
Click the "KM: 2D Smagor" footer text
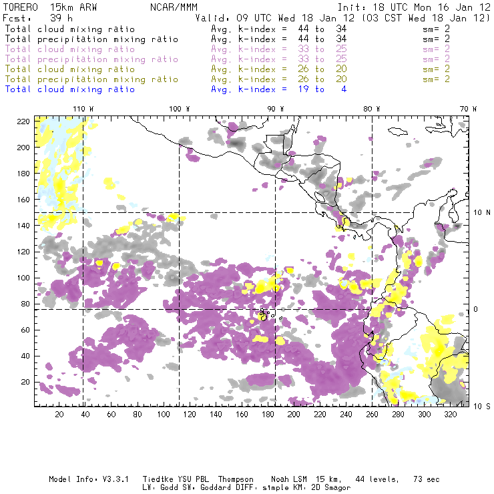pyautogui.click(x=322, y=488)
